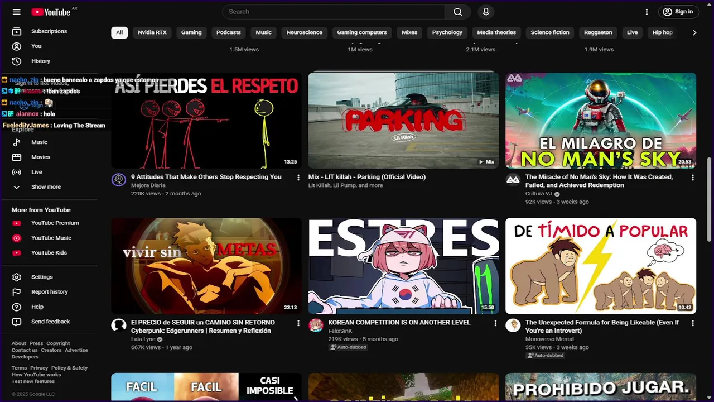Click the YouTube logo
The height and width of the screenshot is (402, 714).
[51, 12]
